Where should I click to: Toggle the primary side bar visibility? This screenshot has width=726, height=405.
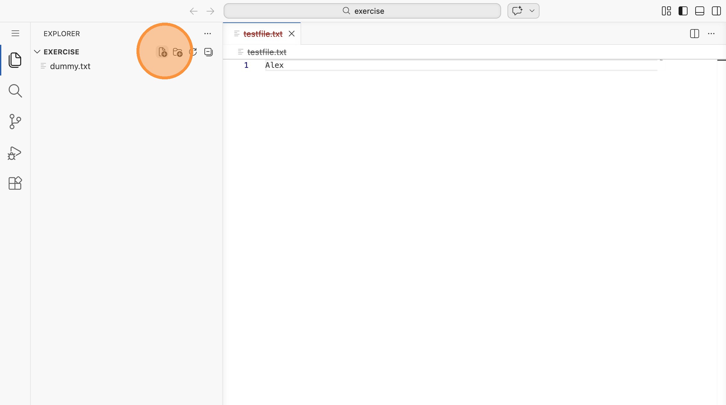[x=683, y=11]
